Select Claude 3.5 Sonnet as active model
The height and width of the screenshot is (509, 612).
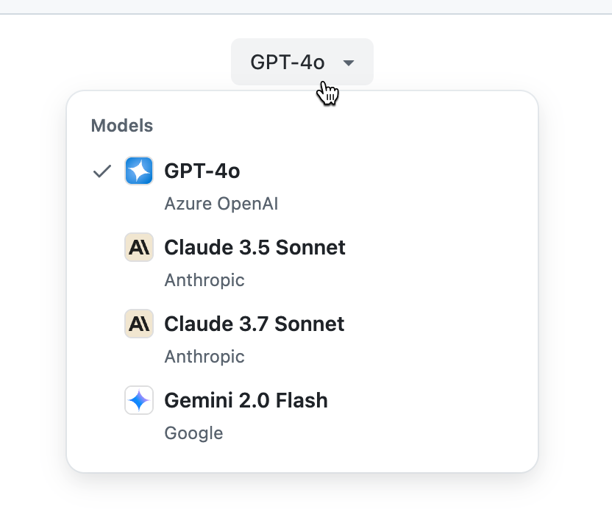tap(255, 247)
